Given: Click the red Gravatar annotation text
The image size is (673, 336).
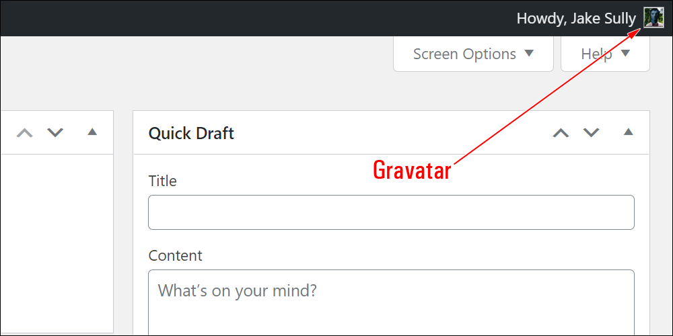Looking at the screenshot, I should point(412,170).
